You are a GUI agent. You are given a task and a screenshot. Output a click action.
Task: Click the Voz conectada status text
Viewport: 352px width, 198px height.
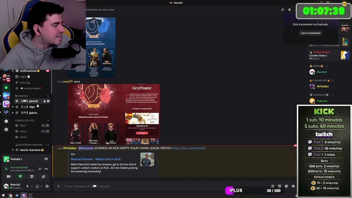pos(19,167)
